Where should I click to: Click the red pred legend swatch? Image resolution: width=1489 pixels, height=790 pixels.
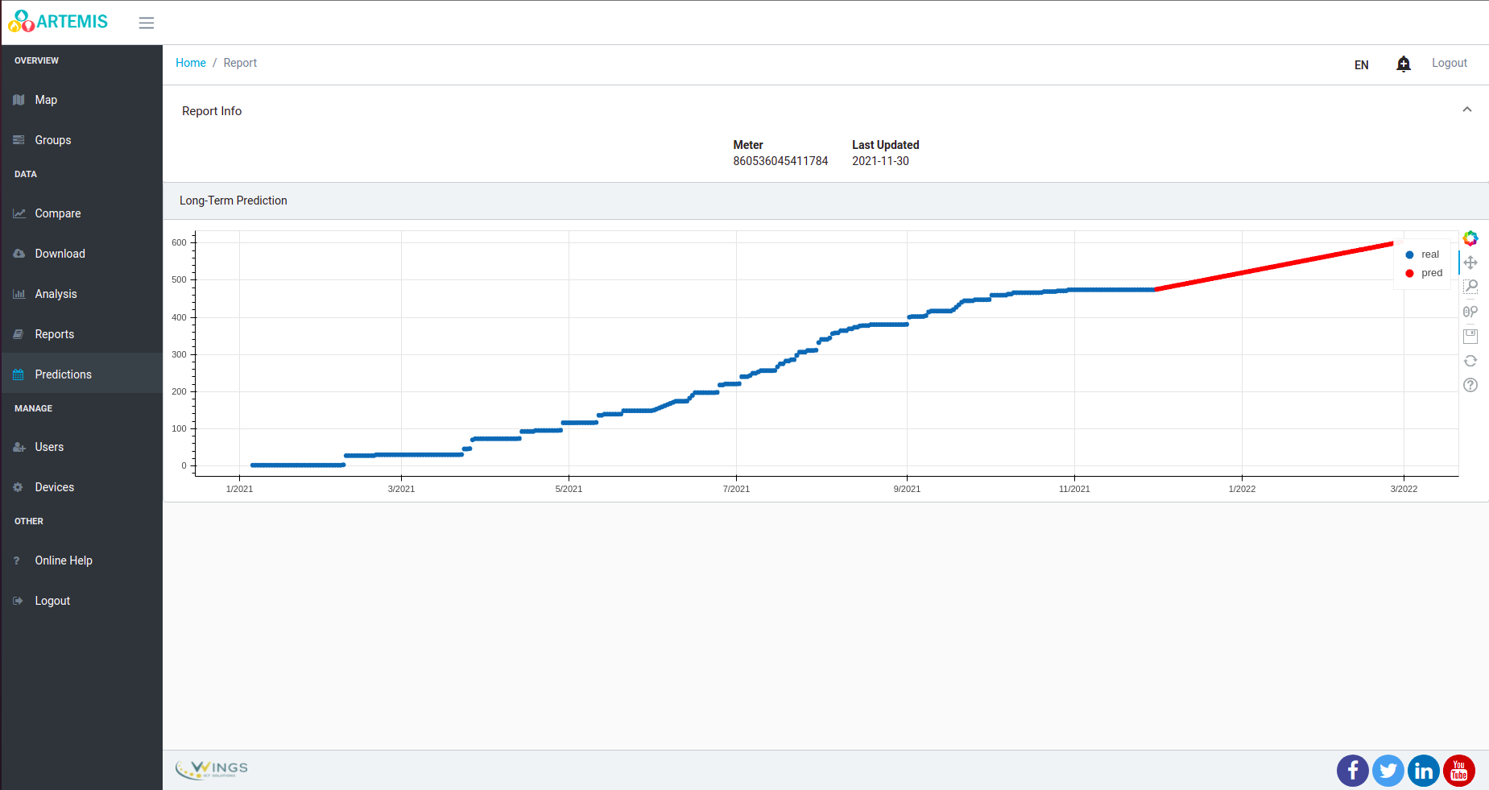[x=1409, y=274]
